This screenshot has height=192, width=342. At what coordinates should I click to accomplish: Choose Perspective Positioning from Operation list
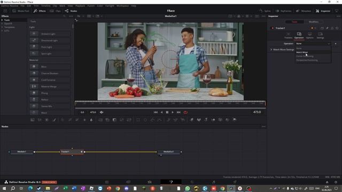(313, 60)
